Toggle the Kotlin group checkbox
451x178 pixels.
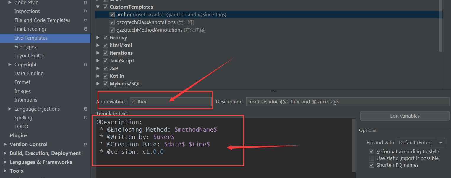click(105, 76)
